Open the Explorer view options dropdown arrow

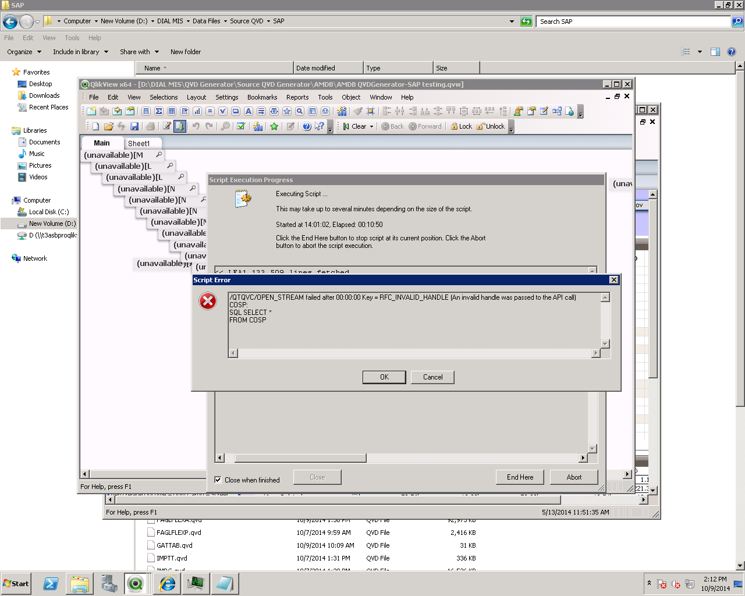(700, 52)
